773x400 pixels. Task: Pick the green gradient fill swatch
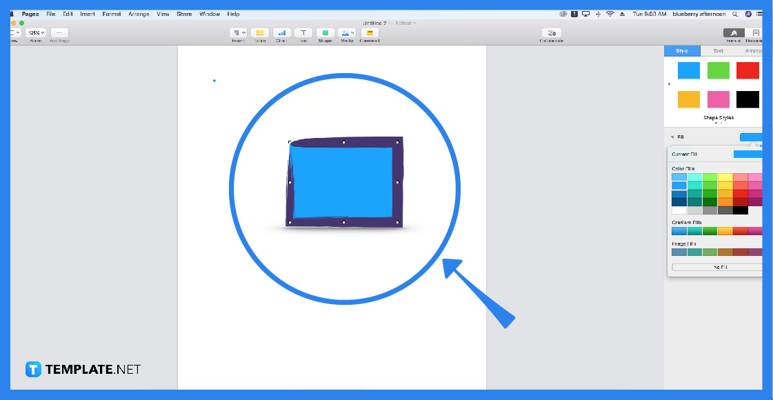(x=710, y=231)
